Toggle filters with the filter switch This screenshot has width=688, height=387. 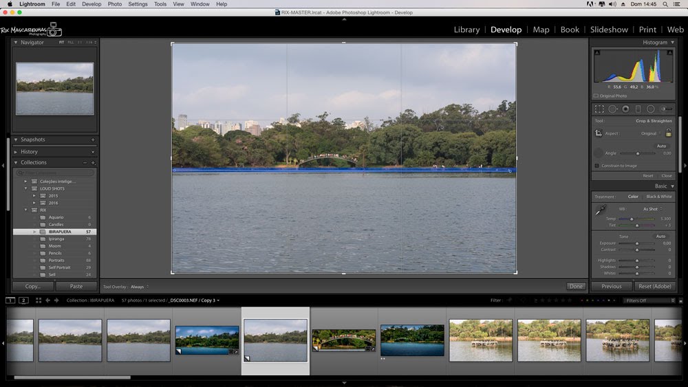click(x=680, y=300)
